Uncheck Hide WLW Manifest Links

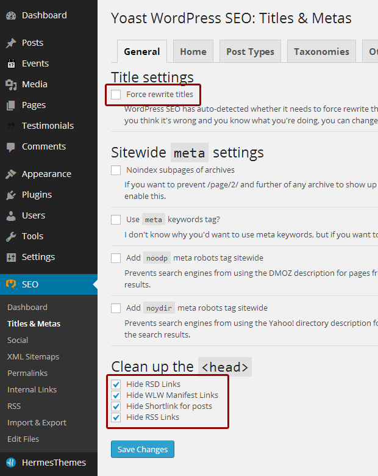[x=116, y=395]
